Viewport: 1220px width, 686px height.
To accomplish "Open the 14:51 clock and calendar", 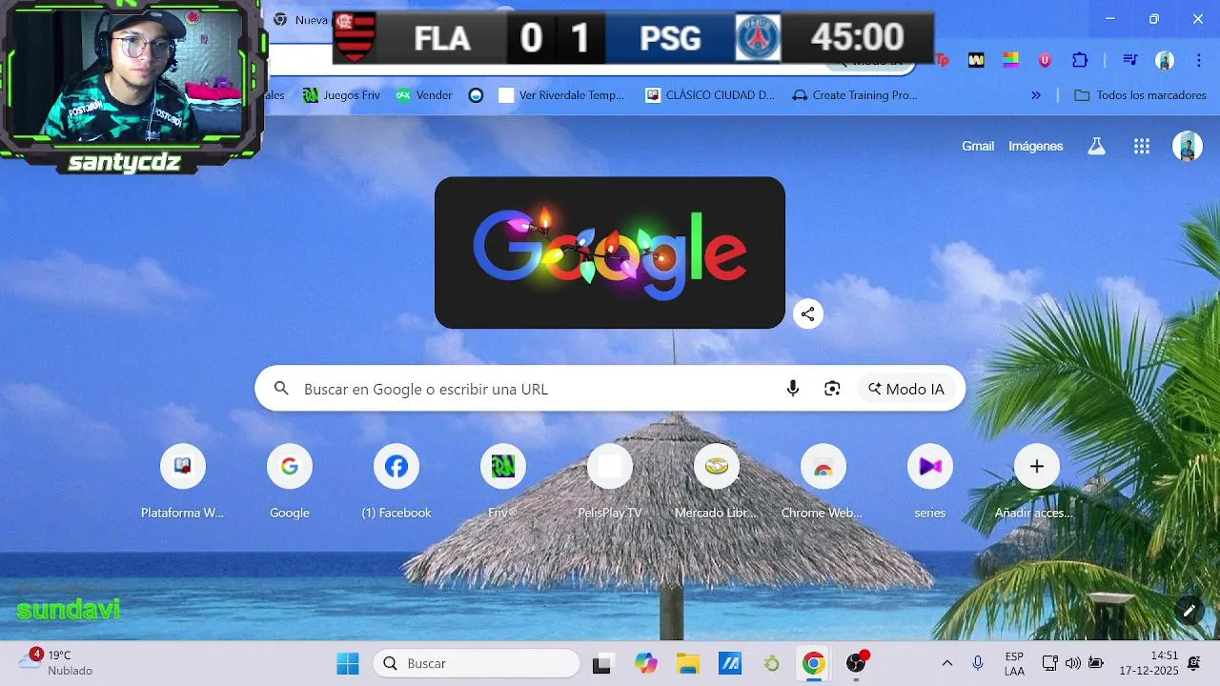I will pos(1149,663).
